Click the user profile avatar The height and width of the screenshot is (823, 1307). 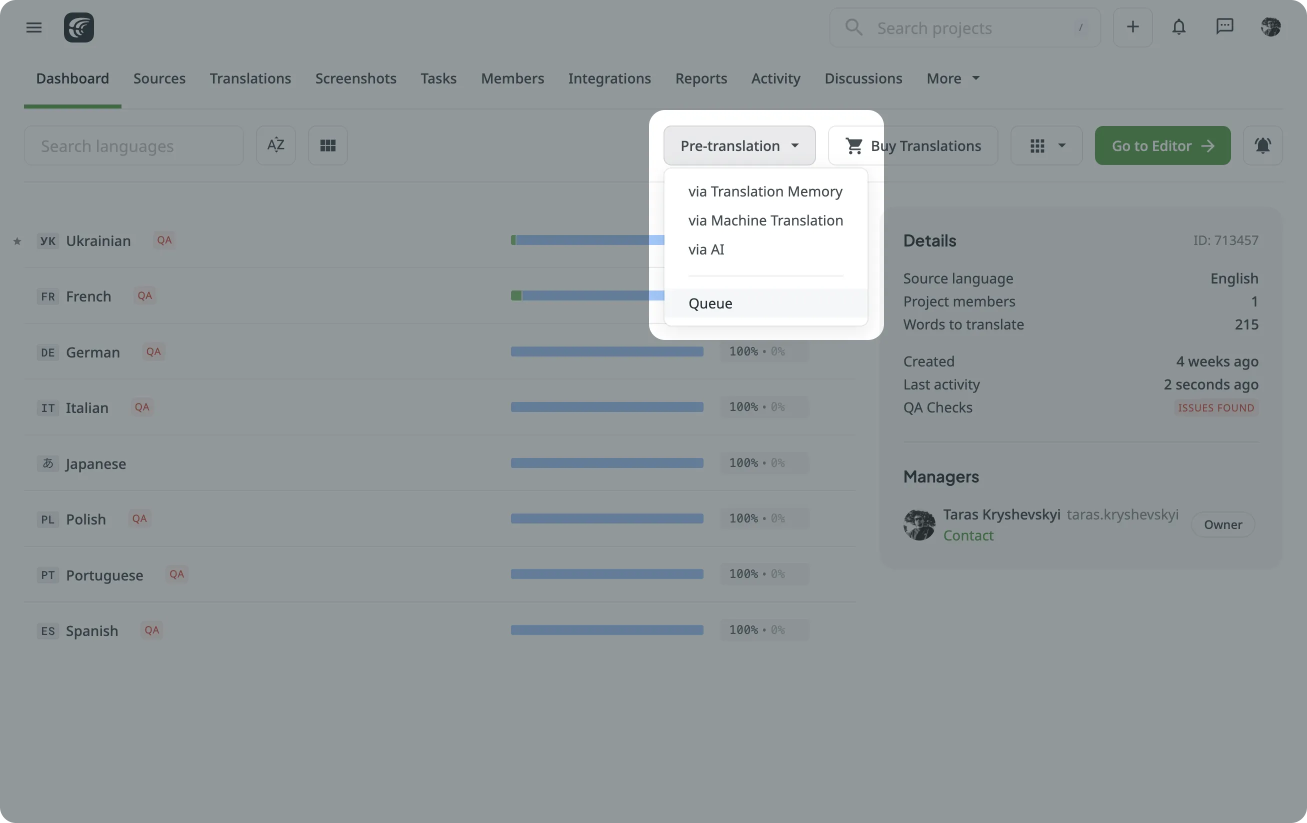1270,27
